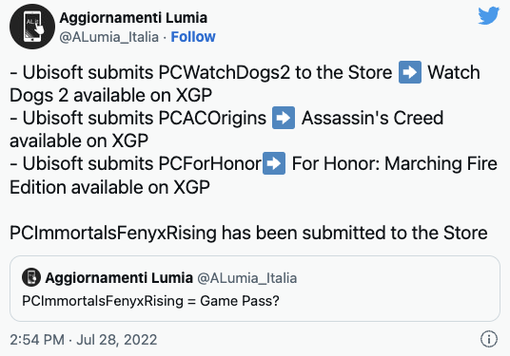The image size is (510, 356).
Task: Click the quoted tweet's small avatar
Action: tap(31, 277)
